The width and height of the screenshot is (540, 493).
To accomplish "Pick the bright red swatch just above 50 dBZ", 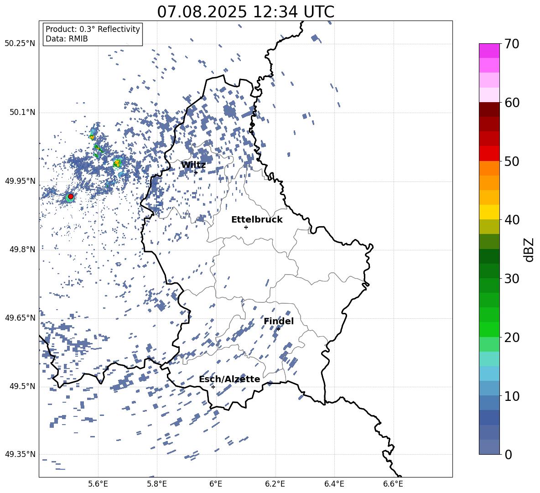I will pyautogui.click(x=489, y=154).
